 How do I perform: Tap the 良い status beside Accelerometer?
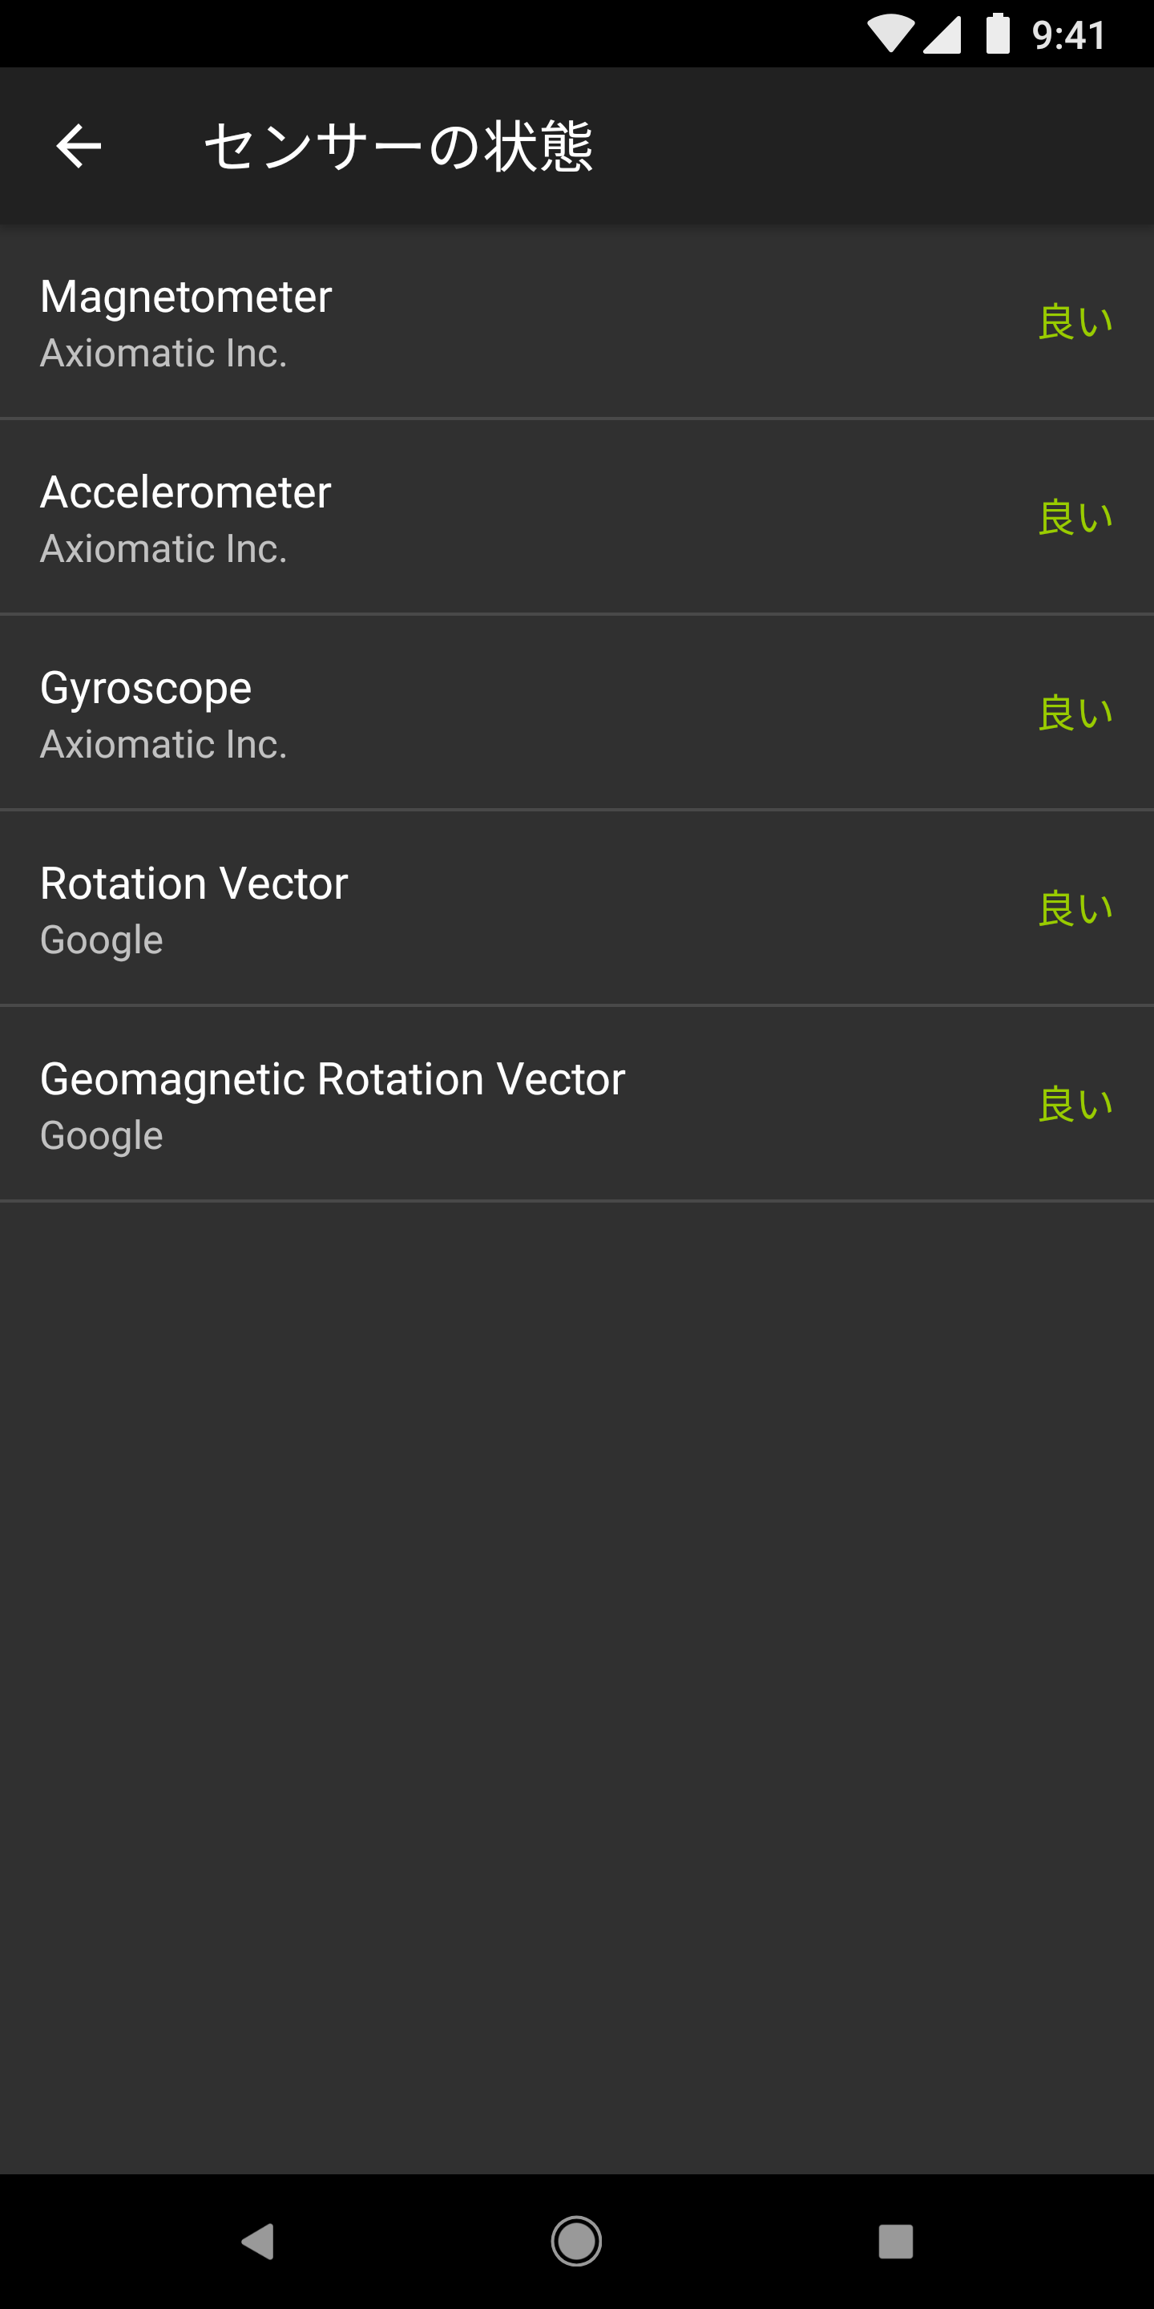pos(1075,517)
